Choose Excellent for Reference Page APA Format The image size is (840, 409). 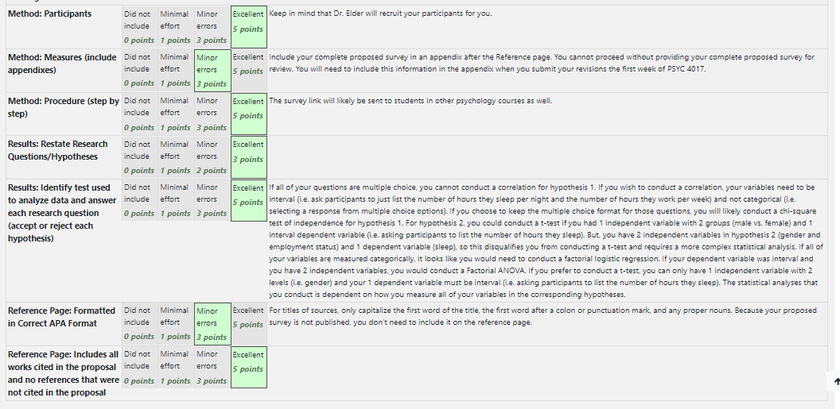click(x=248, y=324)
